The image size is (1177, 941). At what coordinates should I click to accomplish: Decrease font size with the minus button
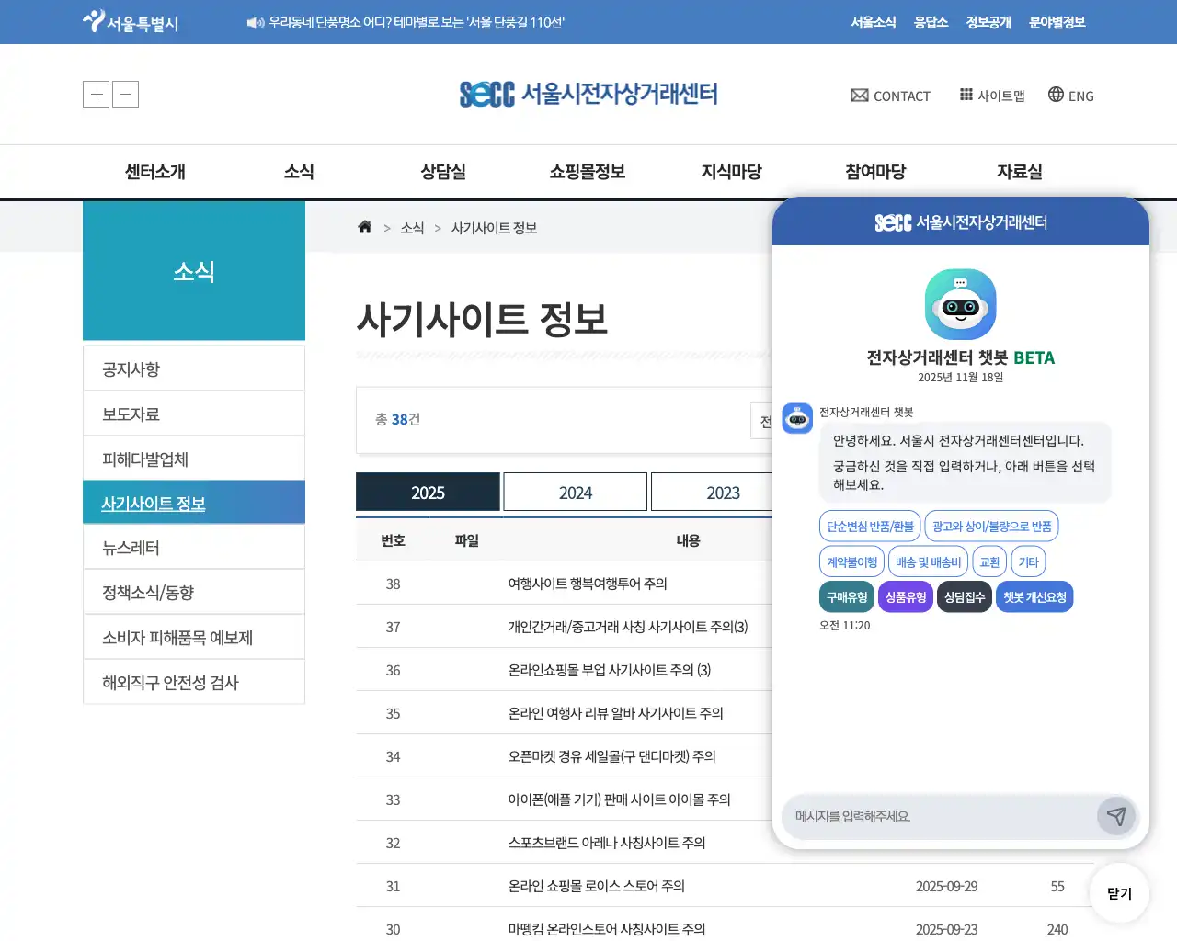click(125, 94)
